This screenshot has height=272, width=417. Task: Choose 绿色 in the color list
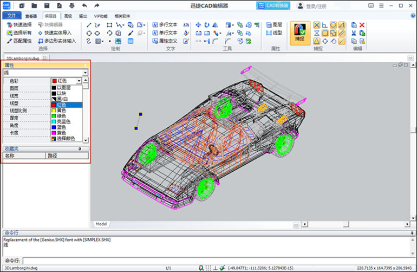point(67,116)
